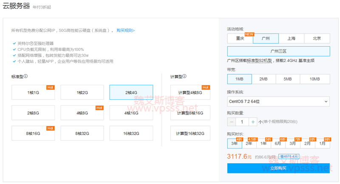The image size is (340, 184).
Task: Select the 广州三区 availability zone
Action: [x=278, y=51]
